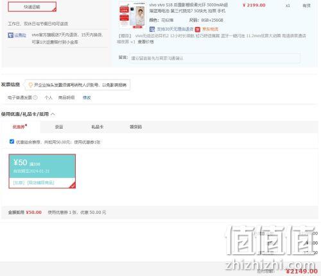Switch to the 礼品卡 tab
The image size is (321, 276).
pyautogui.click(x=98, y=127)
